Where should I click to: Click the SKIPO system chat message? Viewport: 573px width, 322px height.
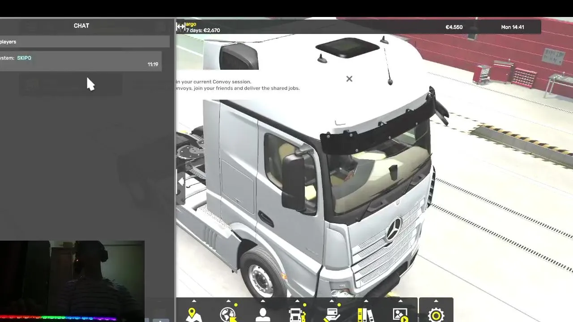(x=81, y=61)
